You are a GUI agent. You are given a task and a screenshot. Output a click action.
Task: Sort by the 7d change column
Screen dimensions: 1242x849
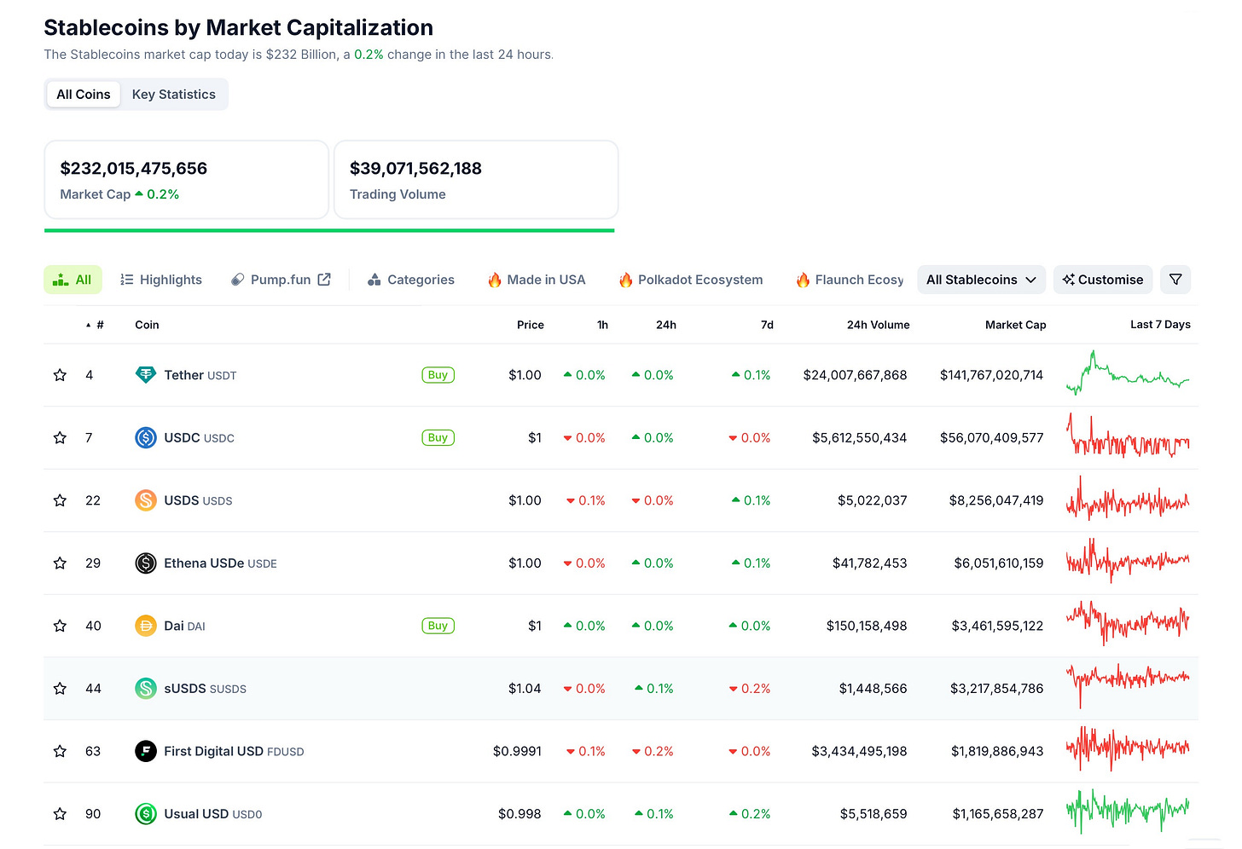pyautogui.click(x=767, y=325)
